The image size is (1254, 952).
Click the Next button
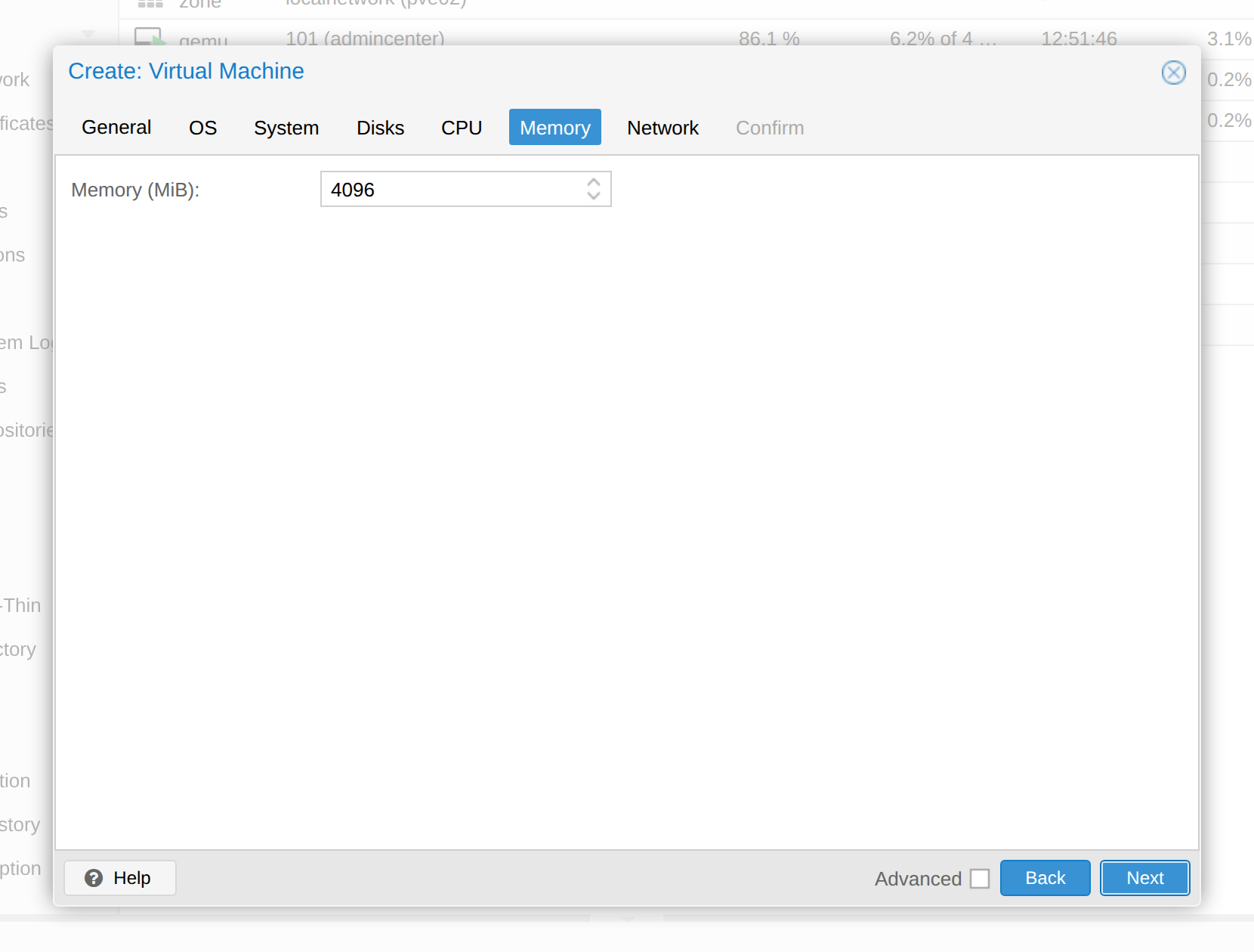click(1144, 878)
